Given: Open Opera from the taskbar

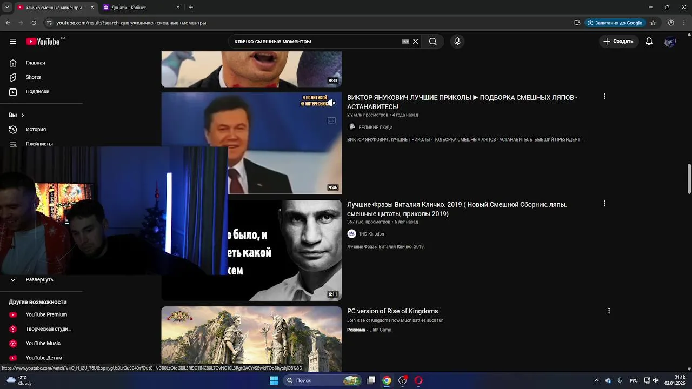Looking at the screenshot, I should click(x=418, y=380).
